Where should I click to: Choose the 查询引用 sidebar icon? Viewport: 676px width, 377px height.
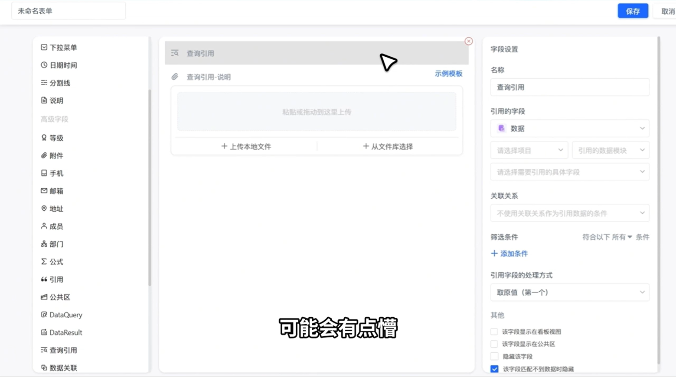(44, 350)
